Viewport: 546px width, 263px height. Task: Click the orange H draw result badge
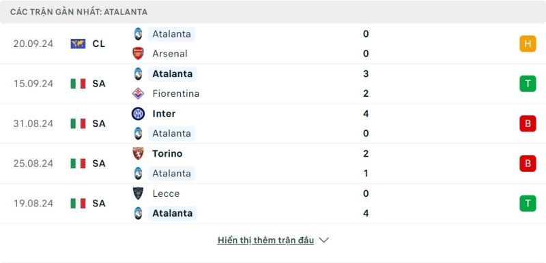tap(528, 44)
